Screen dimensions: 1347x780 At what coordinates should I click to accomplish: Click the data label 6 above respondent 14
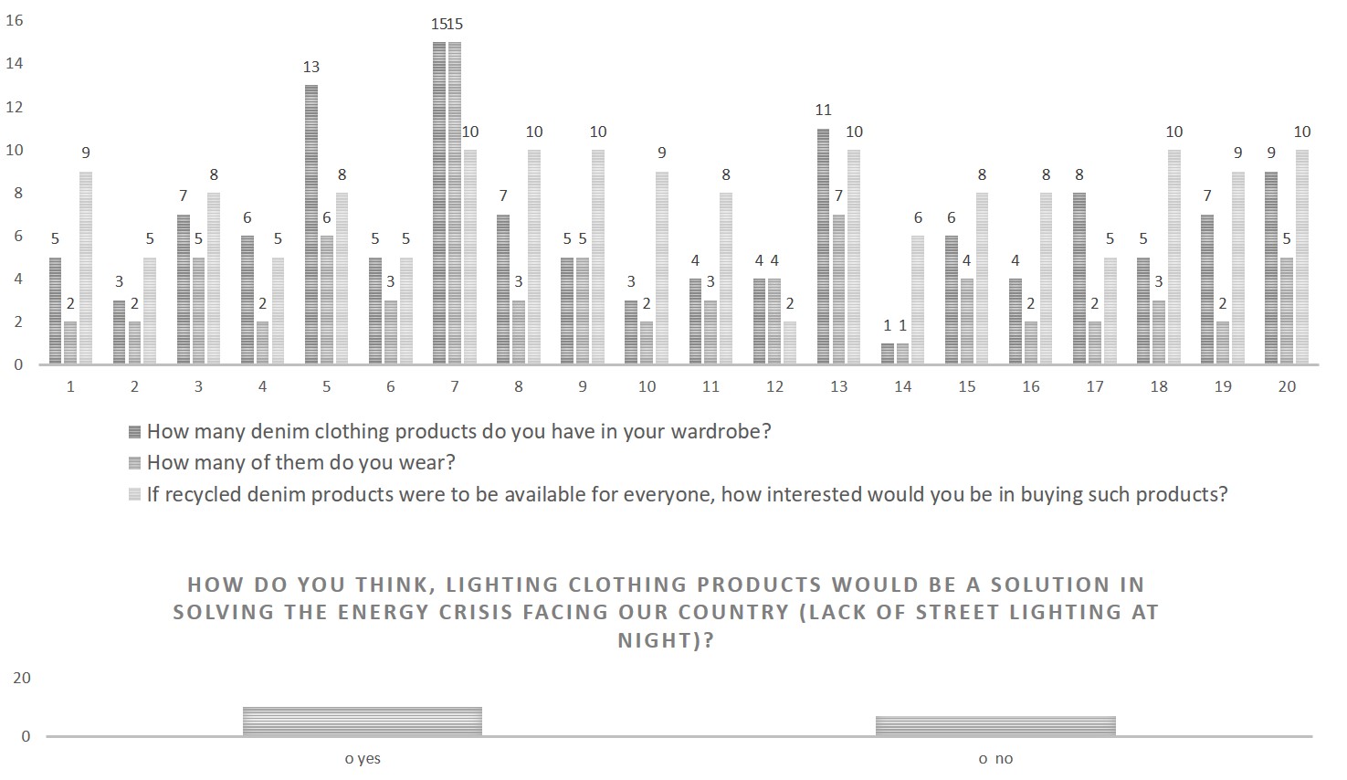(918, 217)
